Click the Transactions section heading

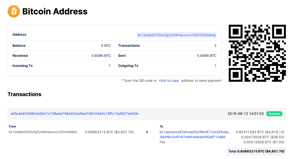point(24,94)
